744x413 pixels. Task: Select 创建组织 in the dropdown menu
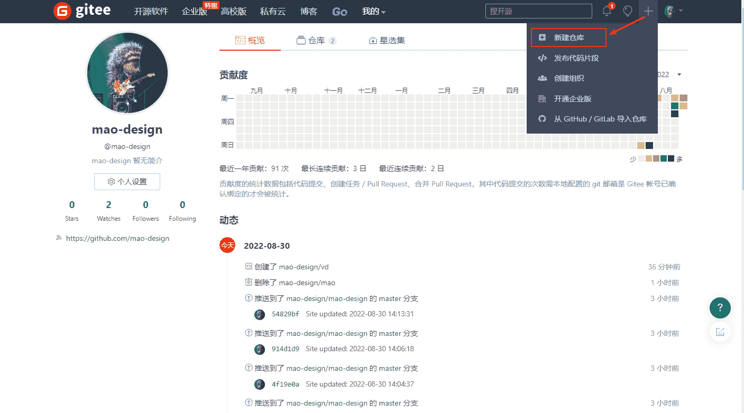pyautogui.click(x=568, y=78)
